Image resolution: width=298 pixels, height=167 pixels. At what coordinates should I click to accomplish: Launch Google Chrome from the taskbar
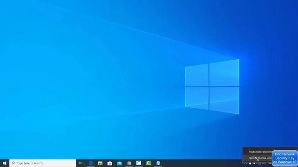coord(129,163)
